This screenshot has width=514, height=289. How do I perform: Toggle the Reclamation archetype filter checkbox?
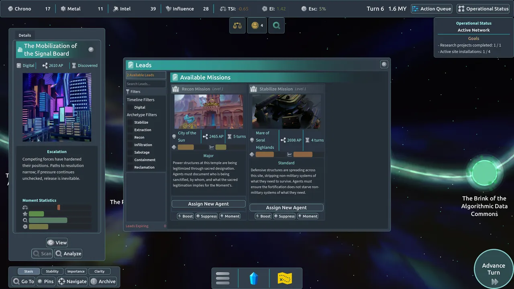pyautogui.click(x=130, y=167)
